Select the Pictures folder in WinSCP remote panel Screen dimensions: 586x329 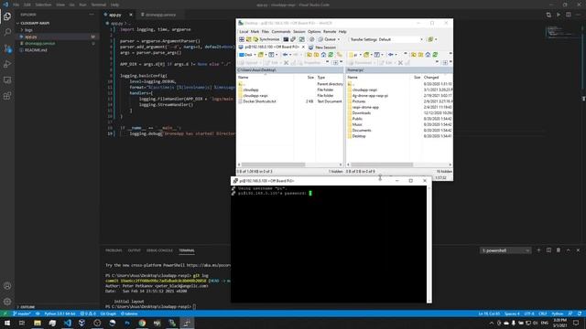pyautogui.click(x=358, y=101)
